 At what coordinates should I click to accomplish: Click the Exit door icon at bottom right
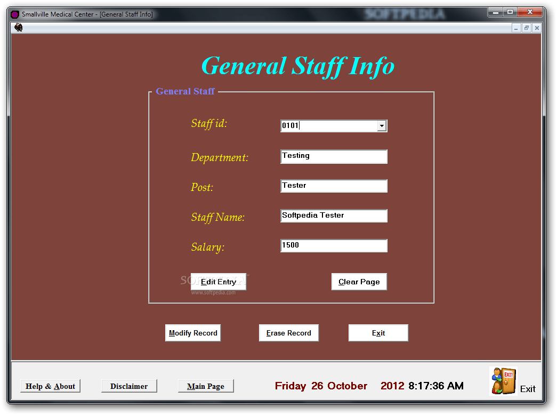coord(503,381)
